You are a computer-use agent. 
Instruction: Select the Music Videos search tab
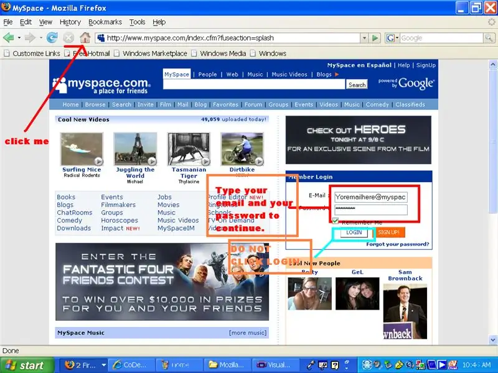click(289, 75)
